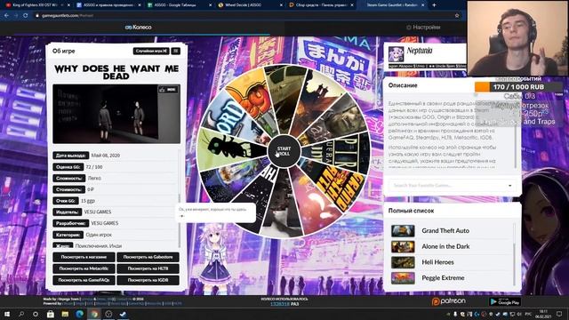Switch to the ASSGG Google Таблицы browser tab
This screenshot has width=569, height=320.
coord(179,5)
